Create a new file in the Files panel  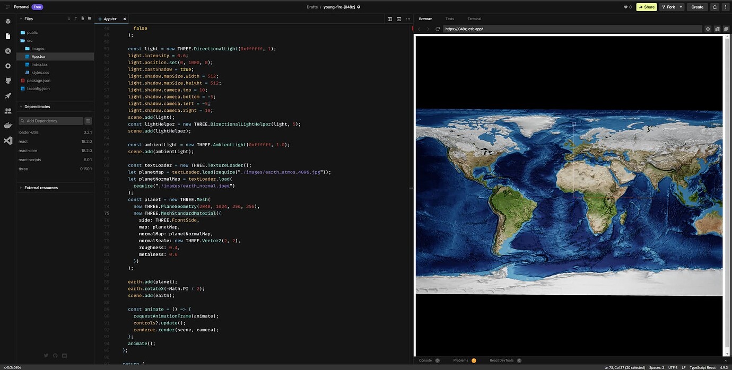tap(83, 19)
